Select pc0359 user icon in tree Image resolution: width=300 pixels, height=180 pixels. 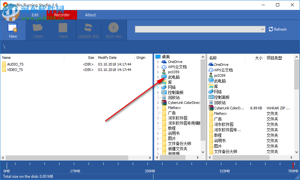164,72
